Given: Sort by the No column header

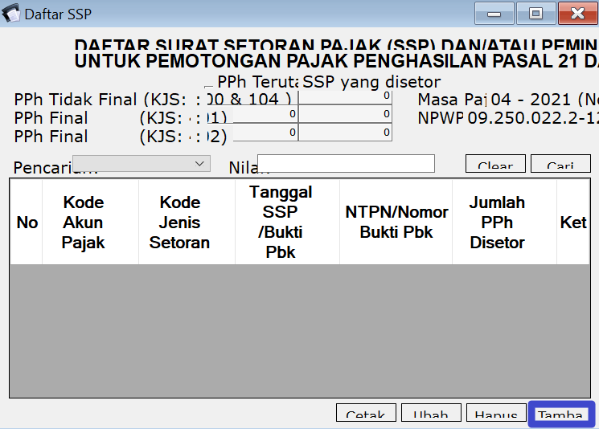Looking at the screenshot, I should (x=27, y=223).
